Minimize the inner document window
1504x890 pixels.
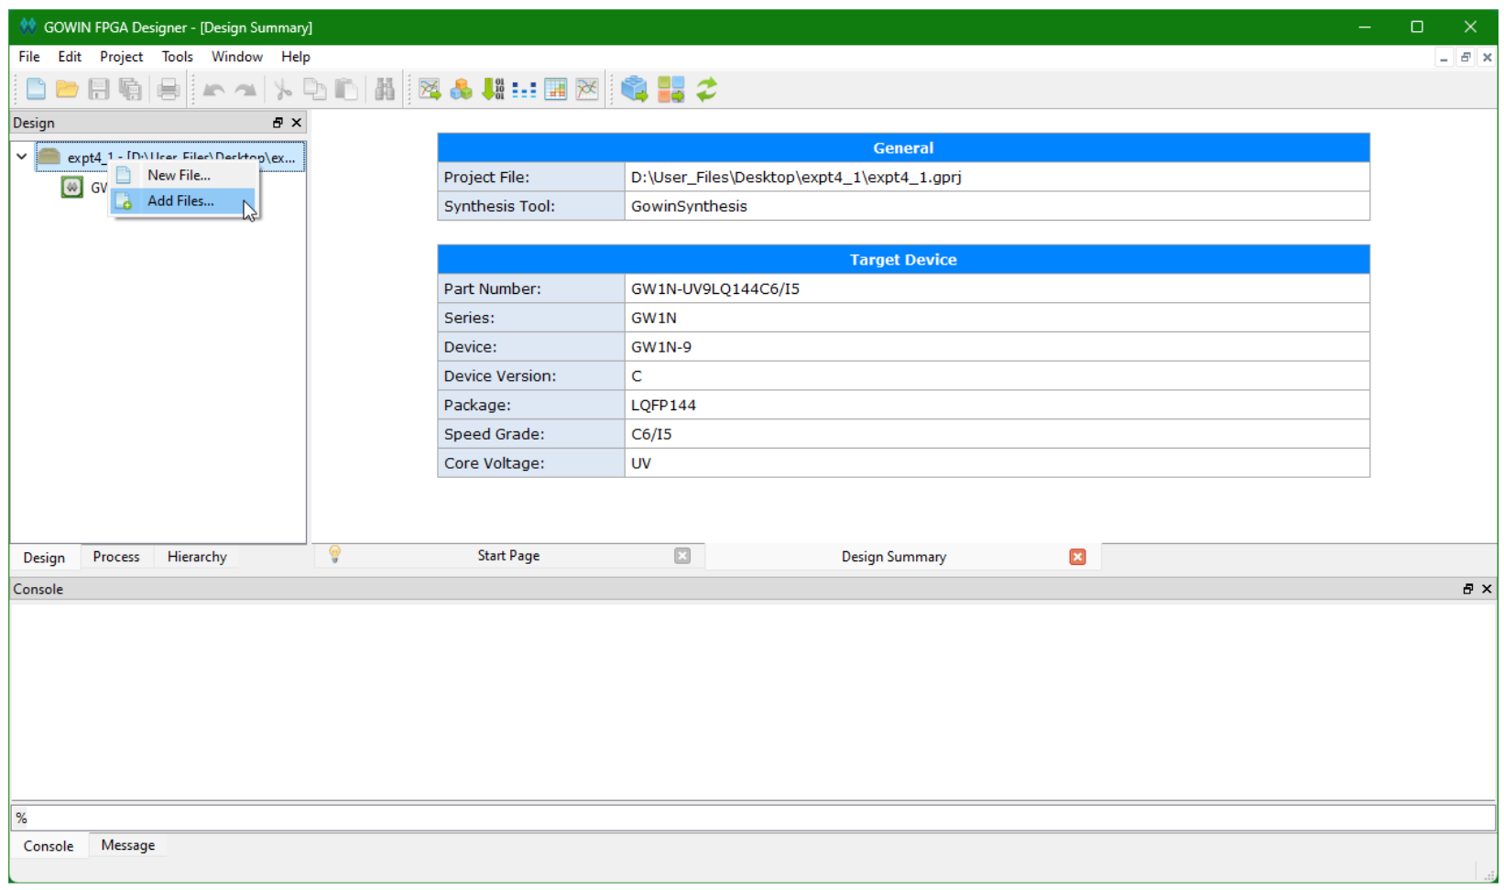[x=1444, y=58]
